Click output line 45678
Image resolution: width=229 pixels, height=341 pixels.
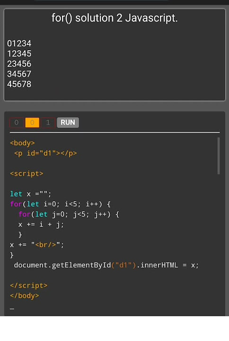coord(19,84)
